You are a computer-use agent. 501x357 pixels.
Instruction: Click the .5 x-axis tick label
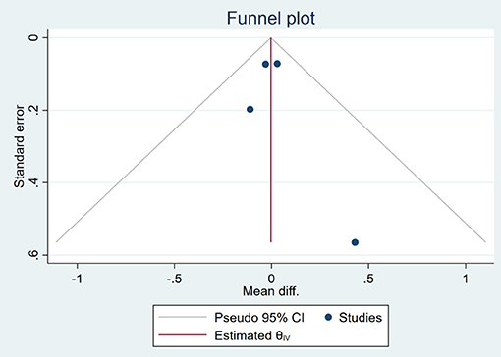[x=368, y=279]
